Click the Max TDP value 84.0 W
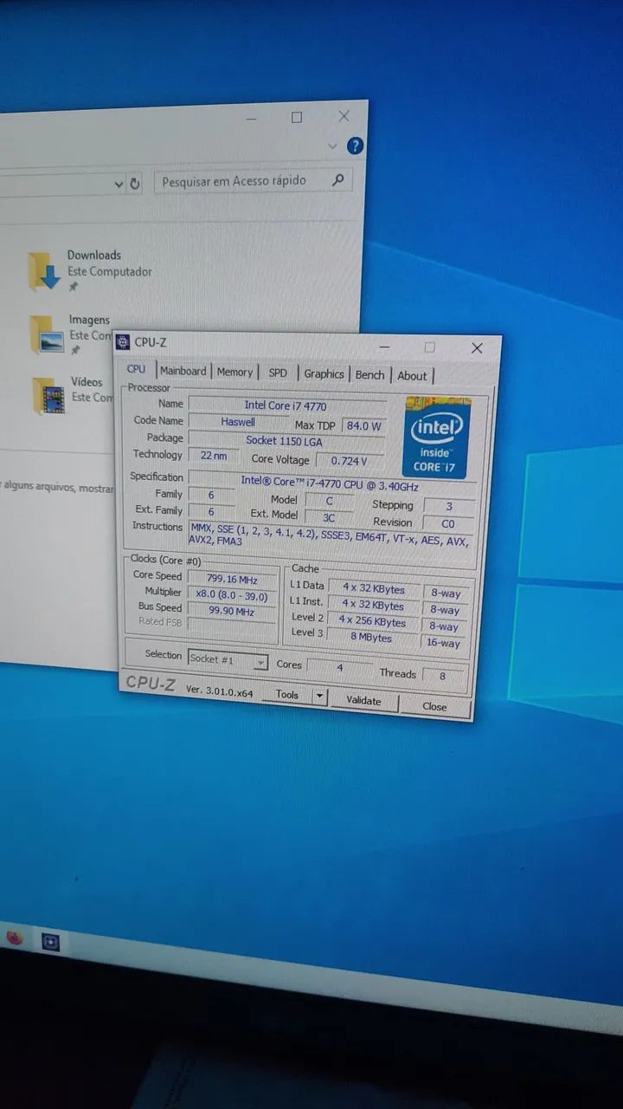The height and width of the screenshot is (1109, 623). (x=364, y=425)
